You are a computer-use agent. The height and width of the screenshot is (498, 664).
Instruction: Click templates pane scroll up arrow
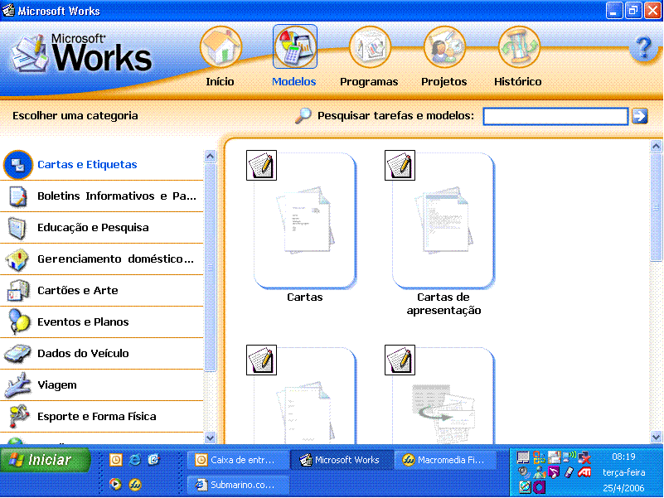point(656,147)
